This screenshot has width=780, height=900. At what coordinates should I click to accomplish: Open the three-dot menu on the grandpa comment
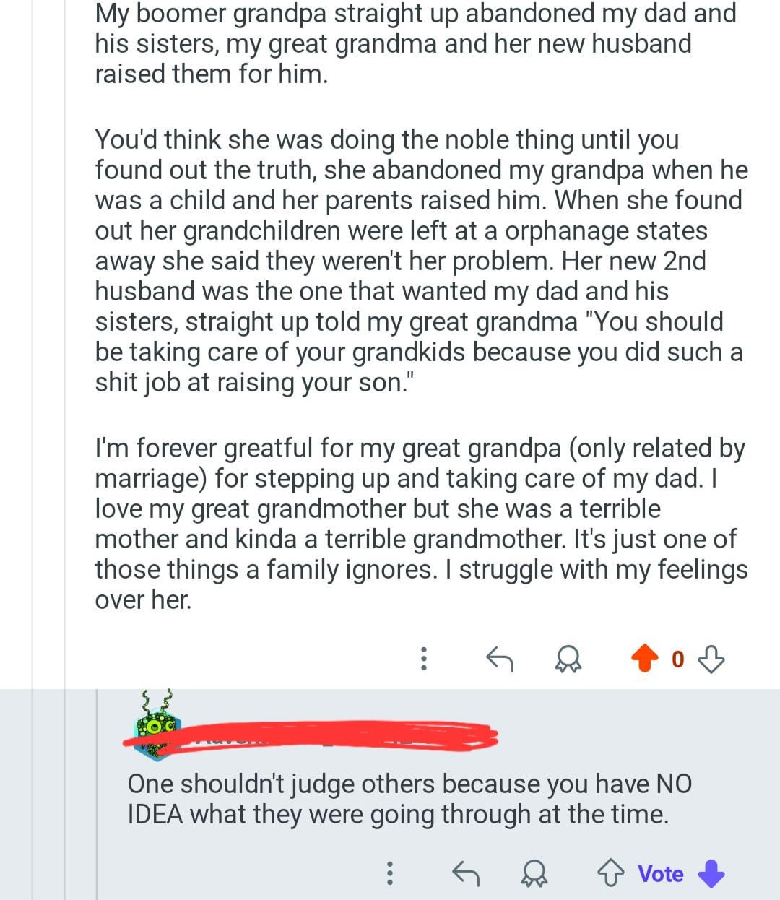pos(424,658)
